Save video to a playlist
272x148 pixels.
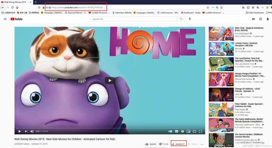coord(192,144)
